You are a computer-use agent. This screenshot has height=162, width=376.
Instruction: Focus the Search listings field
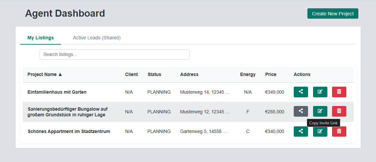pos(114,54)
